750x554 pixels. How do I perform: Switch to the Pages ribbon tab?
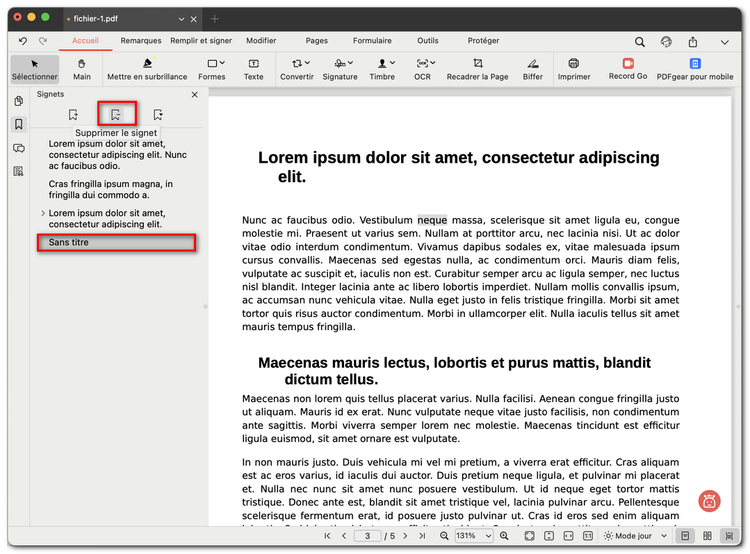point(316,40)
